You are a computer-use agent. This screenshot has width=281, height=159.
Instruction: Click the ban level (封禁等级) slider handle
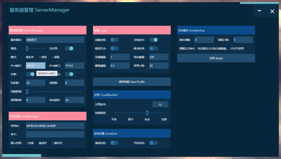click(147, 113)
